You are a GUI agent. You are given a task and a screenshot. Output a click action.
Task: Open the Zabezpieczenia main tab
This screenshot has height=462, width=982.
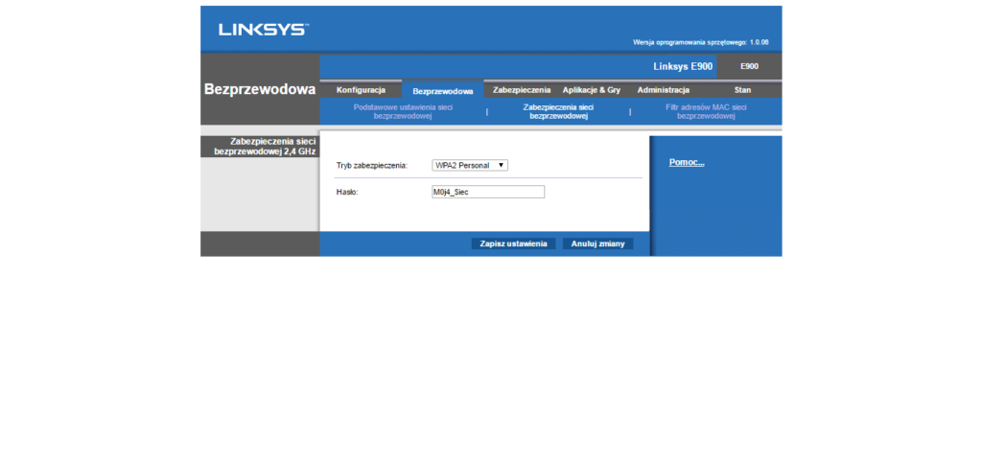pyautogui.click(x=521, y=90)
